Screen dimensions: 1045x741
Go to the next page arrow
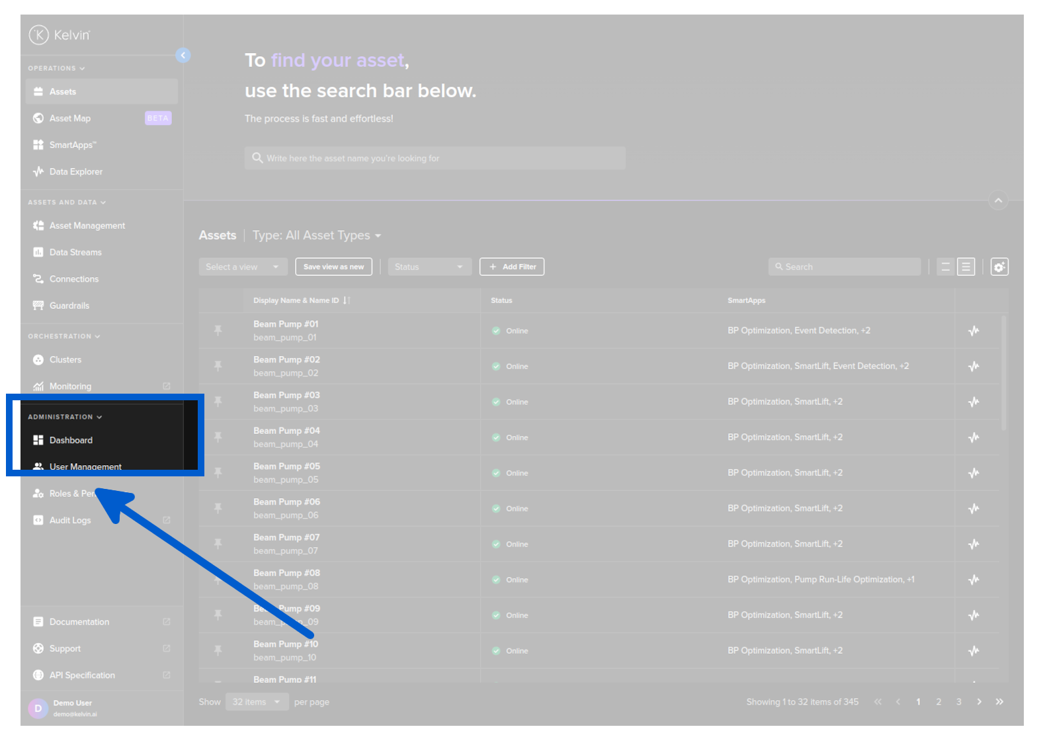click(x=979, y=702)
